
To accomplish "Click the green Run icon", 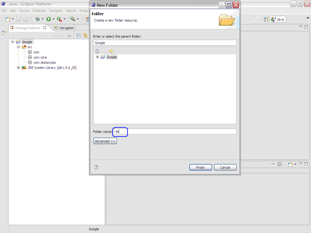I will tap(49, 19).
